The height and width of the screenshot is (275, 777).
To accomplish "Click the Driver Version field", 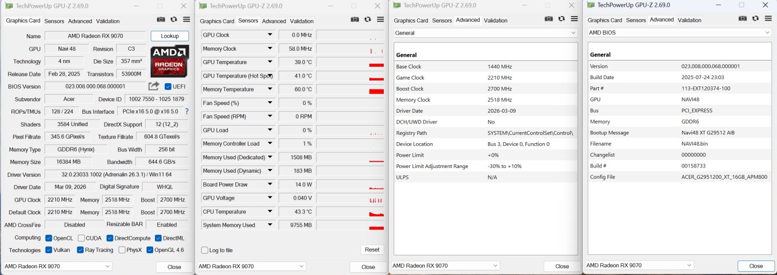I will click(x=117, y=175).
